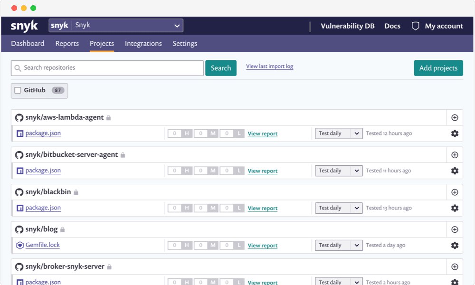
Task: Open Docs link in header
Action: pyautogui.click(x=392, y=26)
